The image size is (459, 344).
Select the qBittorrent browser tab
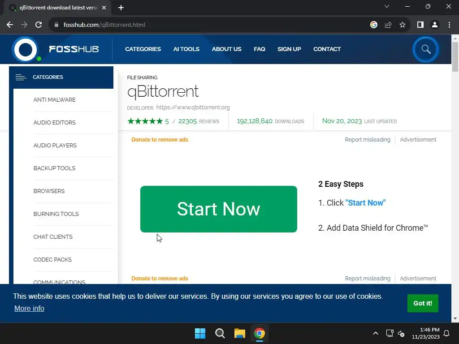(57, 8)
